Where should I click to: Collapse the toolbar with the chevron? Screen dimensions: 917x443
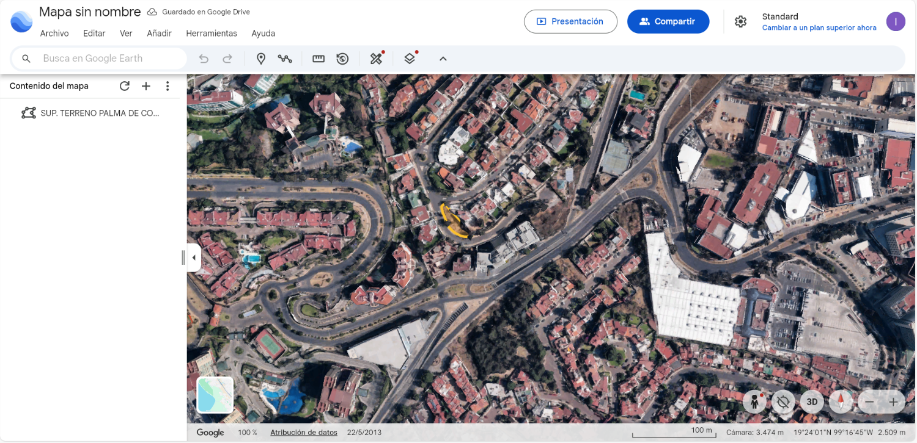tap(443, 59)
